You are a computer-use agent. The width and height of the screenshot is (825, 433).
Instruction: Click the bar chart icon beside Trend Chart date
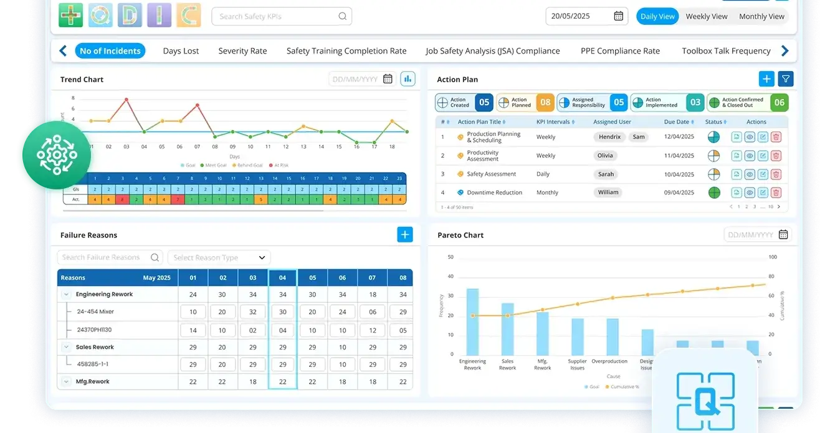(x=408, y=79)
